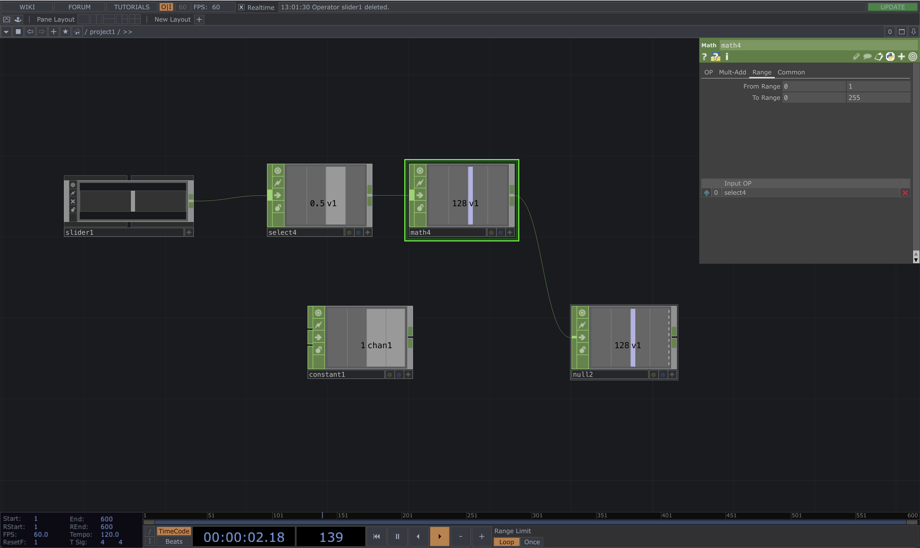Enable Once range limit
Viewport: 920px width, 548px height.
coord(532,542)
